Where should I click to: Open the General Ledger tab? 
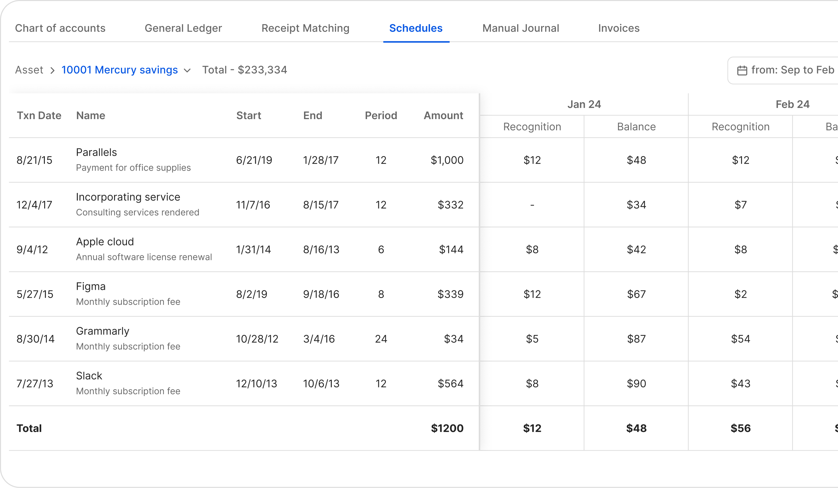click(x=183, y=28)
